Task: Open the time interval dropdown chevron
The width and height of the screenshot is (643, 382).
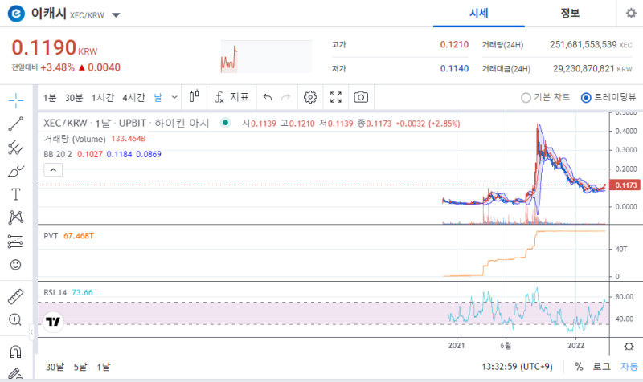Action: tap(174, 97)
